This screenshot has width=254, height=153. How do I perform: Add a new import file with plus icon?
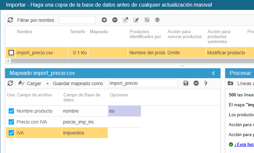(x=104, y=20)
